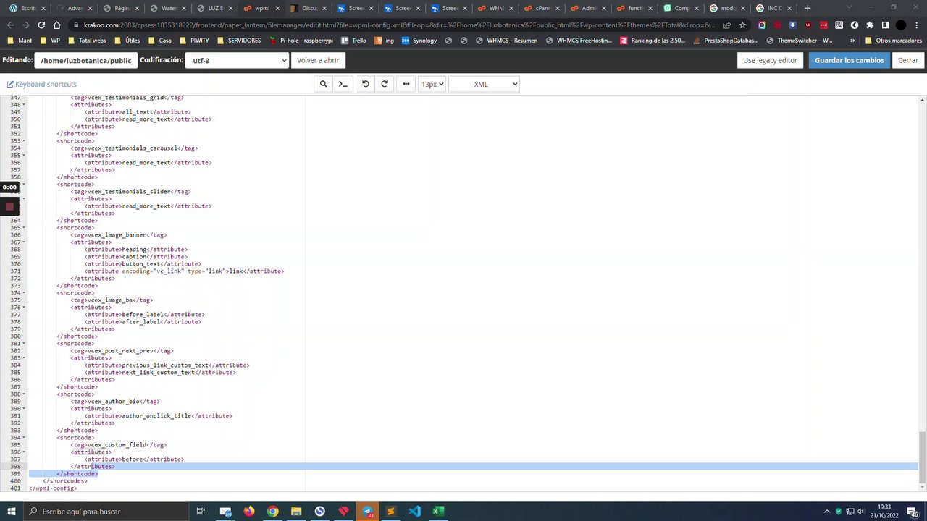Click the editor vertical scrollbar thumb
The width and height of the screenshot is (927, 521).
click(x=922, y=457)
